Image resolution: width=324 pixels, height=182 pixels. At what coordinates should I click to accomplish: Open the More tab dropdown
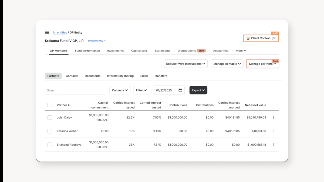tap(241, 50)
